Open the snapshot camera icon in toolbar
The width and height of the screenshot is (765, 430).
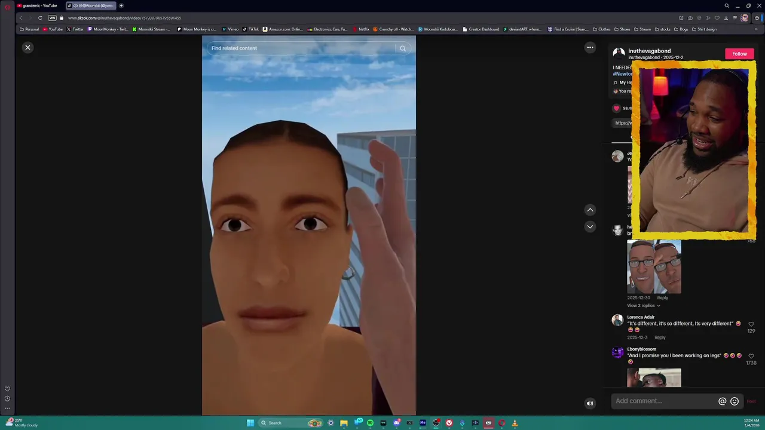point(690,18)
